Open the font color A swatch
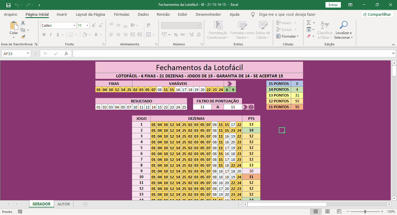This screenshot has width=397, height=215. coord(96,35)
